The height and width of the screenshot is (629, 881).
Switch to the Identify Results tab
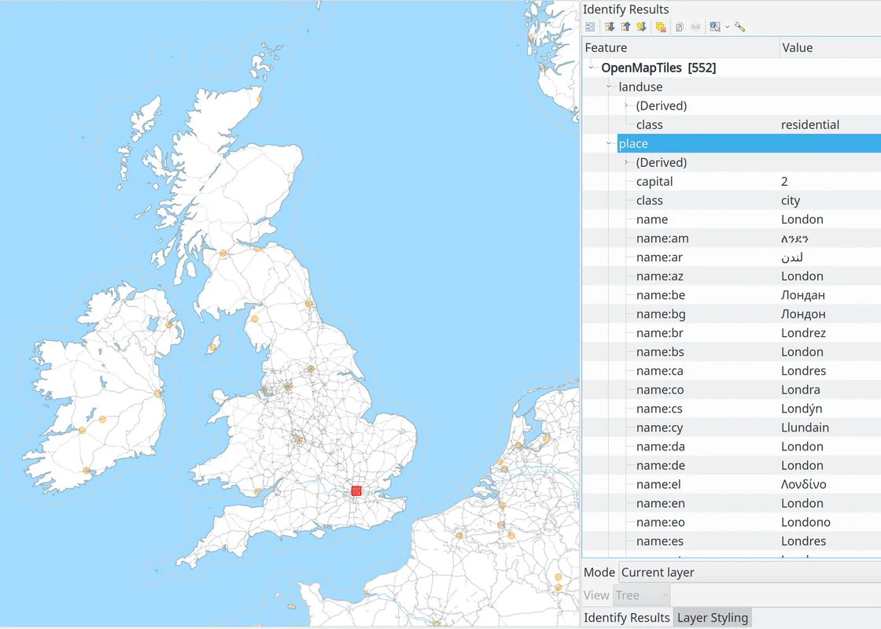(626, 618)
